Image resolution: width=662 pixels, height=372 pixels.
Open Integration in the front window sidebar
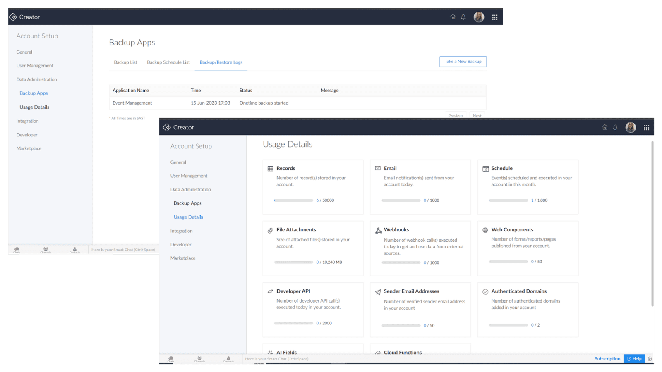(181, 231)
